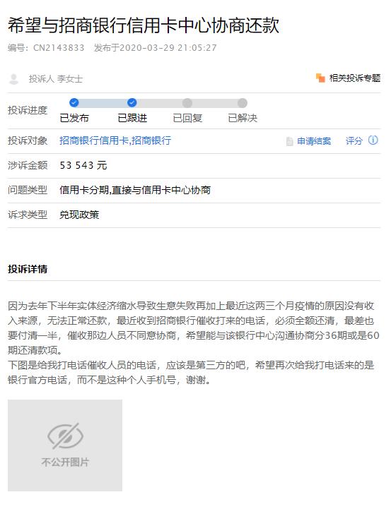Click the crossed-eye hidden image icon
The image size is (391, 509).
point(65,436)
